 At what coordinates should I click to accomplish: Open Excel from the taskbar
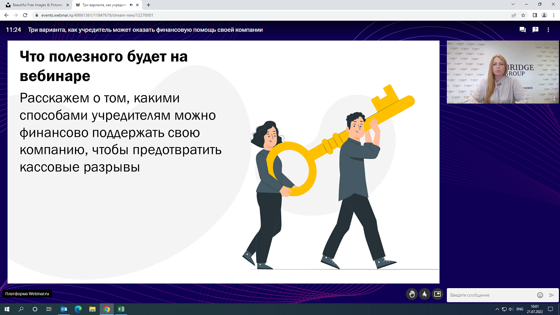[120, 309]
